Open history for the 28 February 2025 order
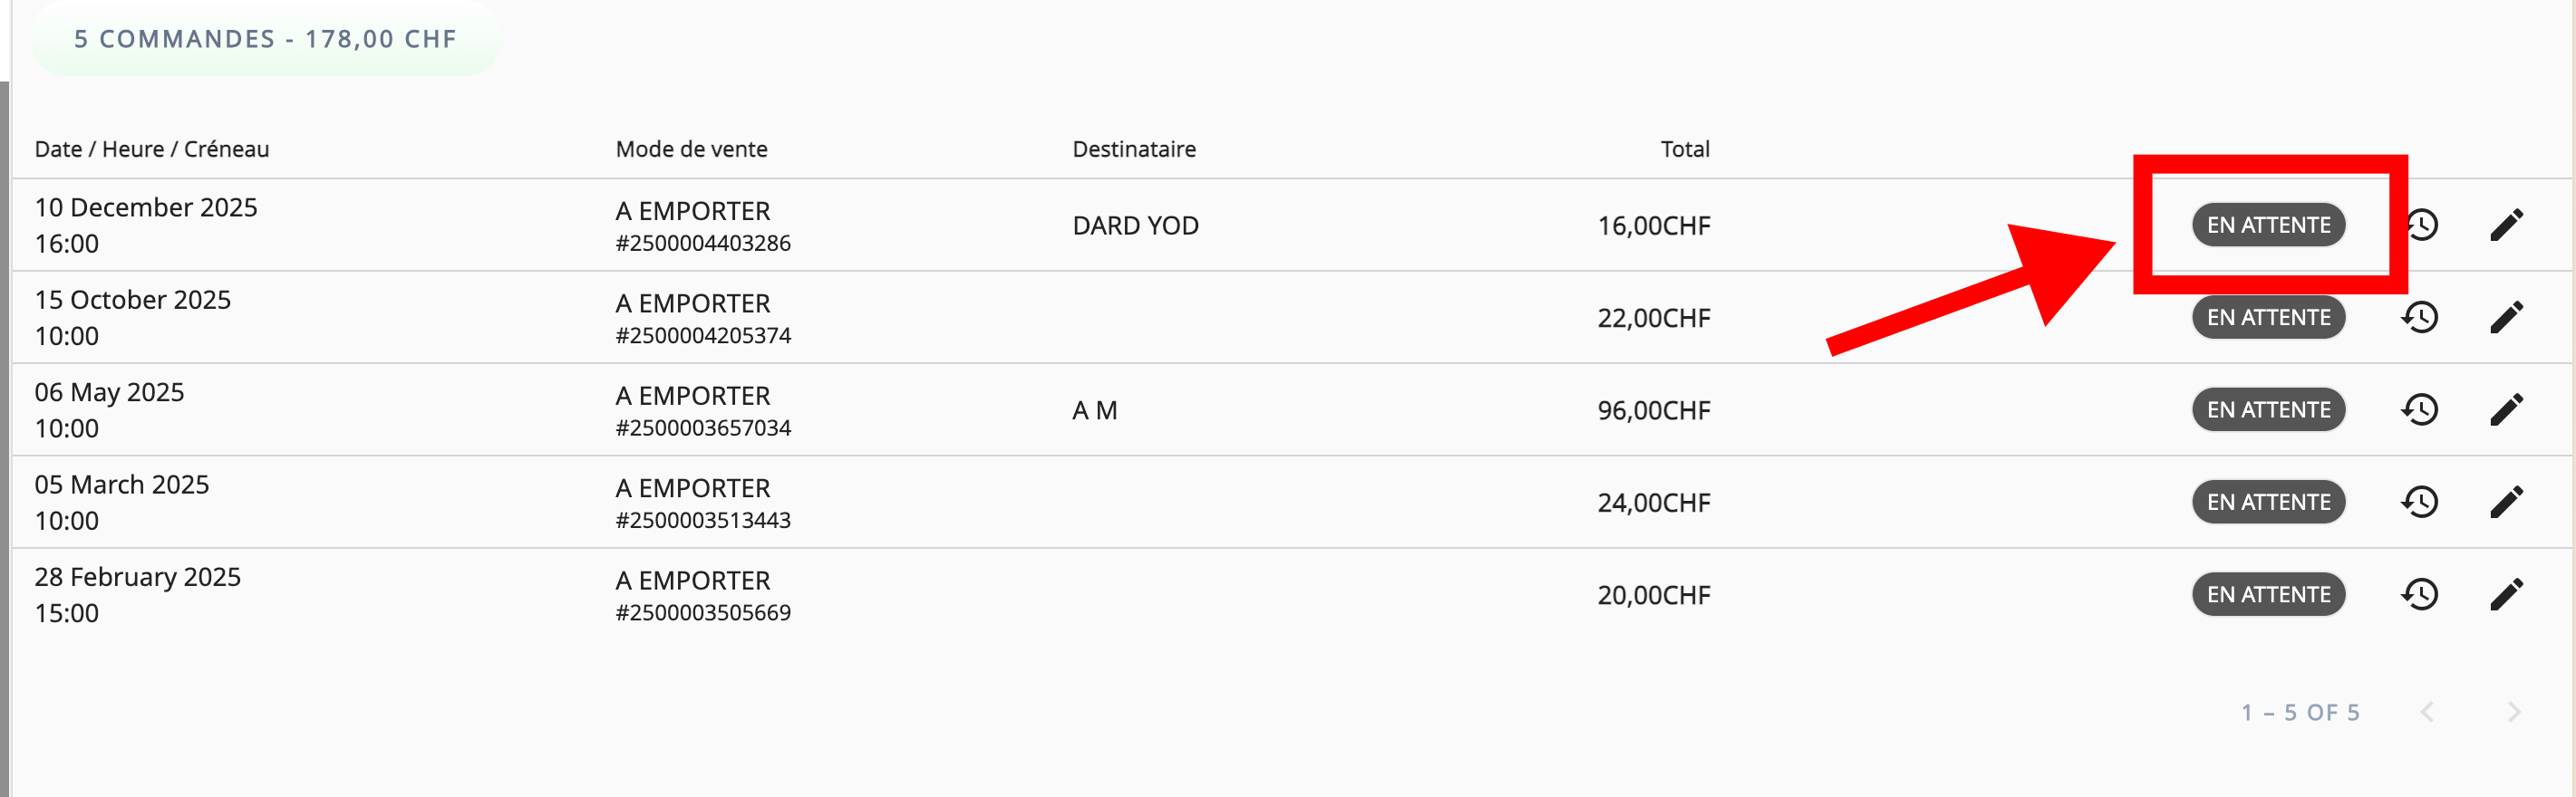Image resolution: width=2576 pixels, height=797 pixels. [x=2419, y=594]
